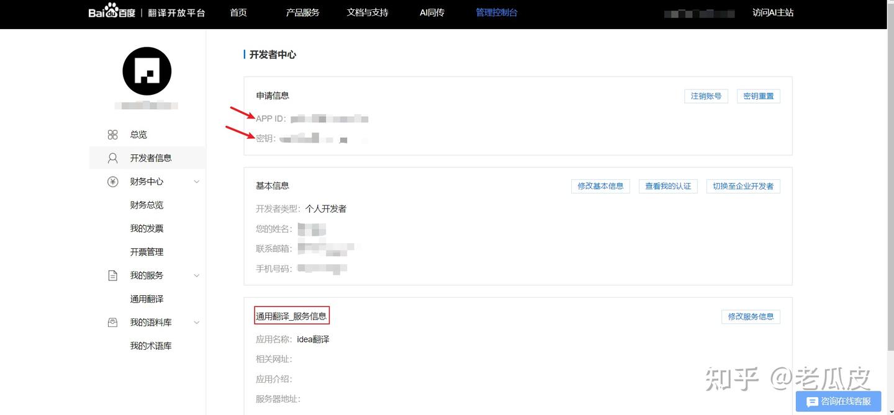Open 财务中心 via its ¥ icon

(112, 181)
